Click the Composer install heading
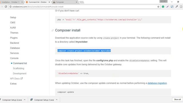This screenshot has width=183, height=103. tap(68, 30)
